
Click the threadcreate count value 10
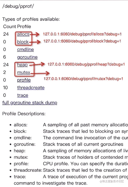click(6, 88)
